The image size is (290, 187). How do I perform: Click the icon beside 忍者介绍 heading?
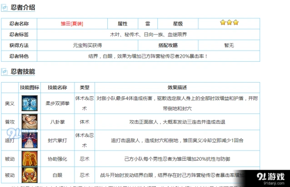(x=5, y=8)
